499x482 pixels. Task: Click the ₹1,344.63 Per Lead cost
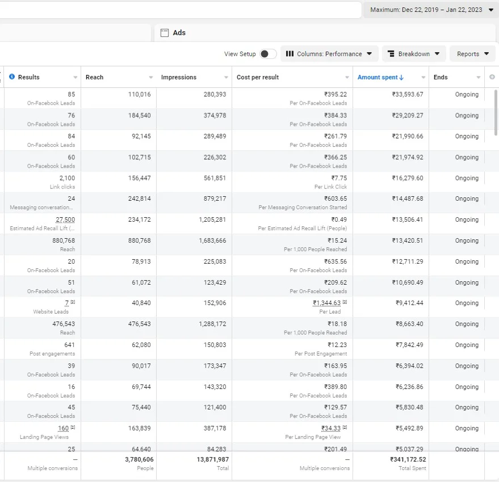tap(326, 303)
